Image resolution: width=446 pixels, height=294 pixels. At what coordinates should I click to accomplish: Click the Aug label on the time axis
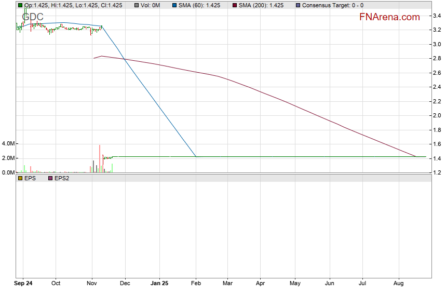click(399, 284)
